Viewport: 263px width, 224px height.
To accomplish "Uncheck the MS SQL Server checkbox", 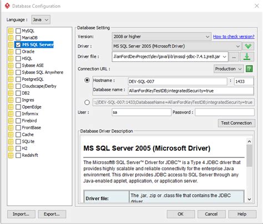I will pos(18,44).
